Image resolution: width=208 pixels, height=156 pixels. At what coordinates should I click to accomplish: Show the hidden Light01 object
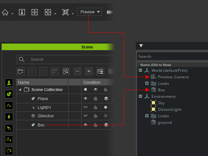pyautogui.click(x=85, y=107)
